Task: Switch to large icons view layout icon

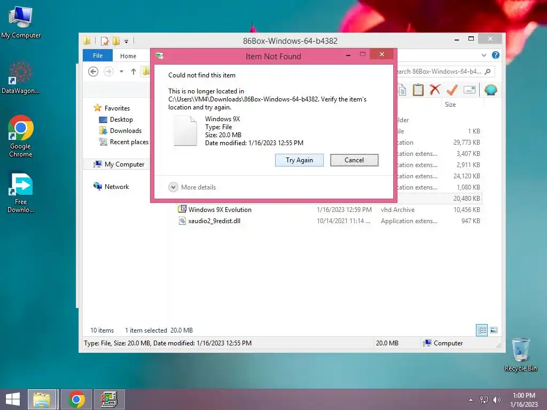Action: click(494, 330)
